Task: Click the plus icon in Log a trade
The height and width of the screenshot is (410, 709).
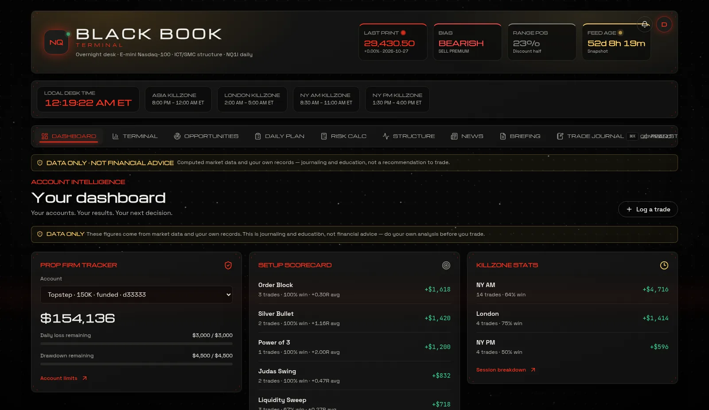Action: 629,209
